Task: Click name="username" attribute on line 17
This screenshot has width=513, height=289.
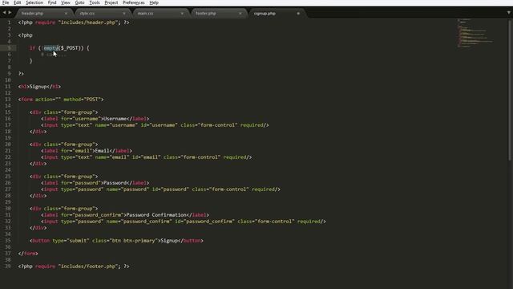Action: tap(116, 125)
